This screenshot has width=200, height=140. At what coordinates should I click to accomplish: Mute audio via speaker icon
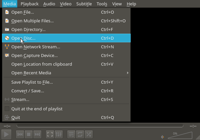163,136
